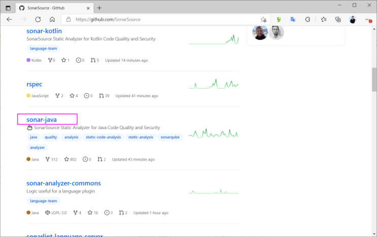Click the analysis topic tag
This screenshot has height=237, width=377.
click(x=71, y=137)
